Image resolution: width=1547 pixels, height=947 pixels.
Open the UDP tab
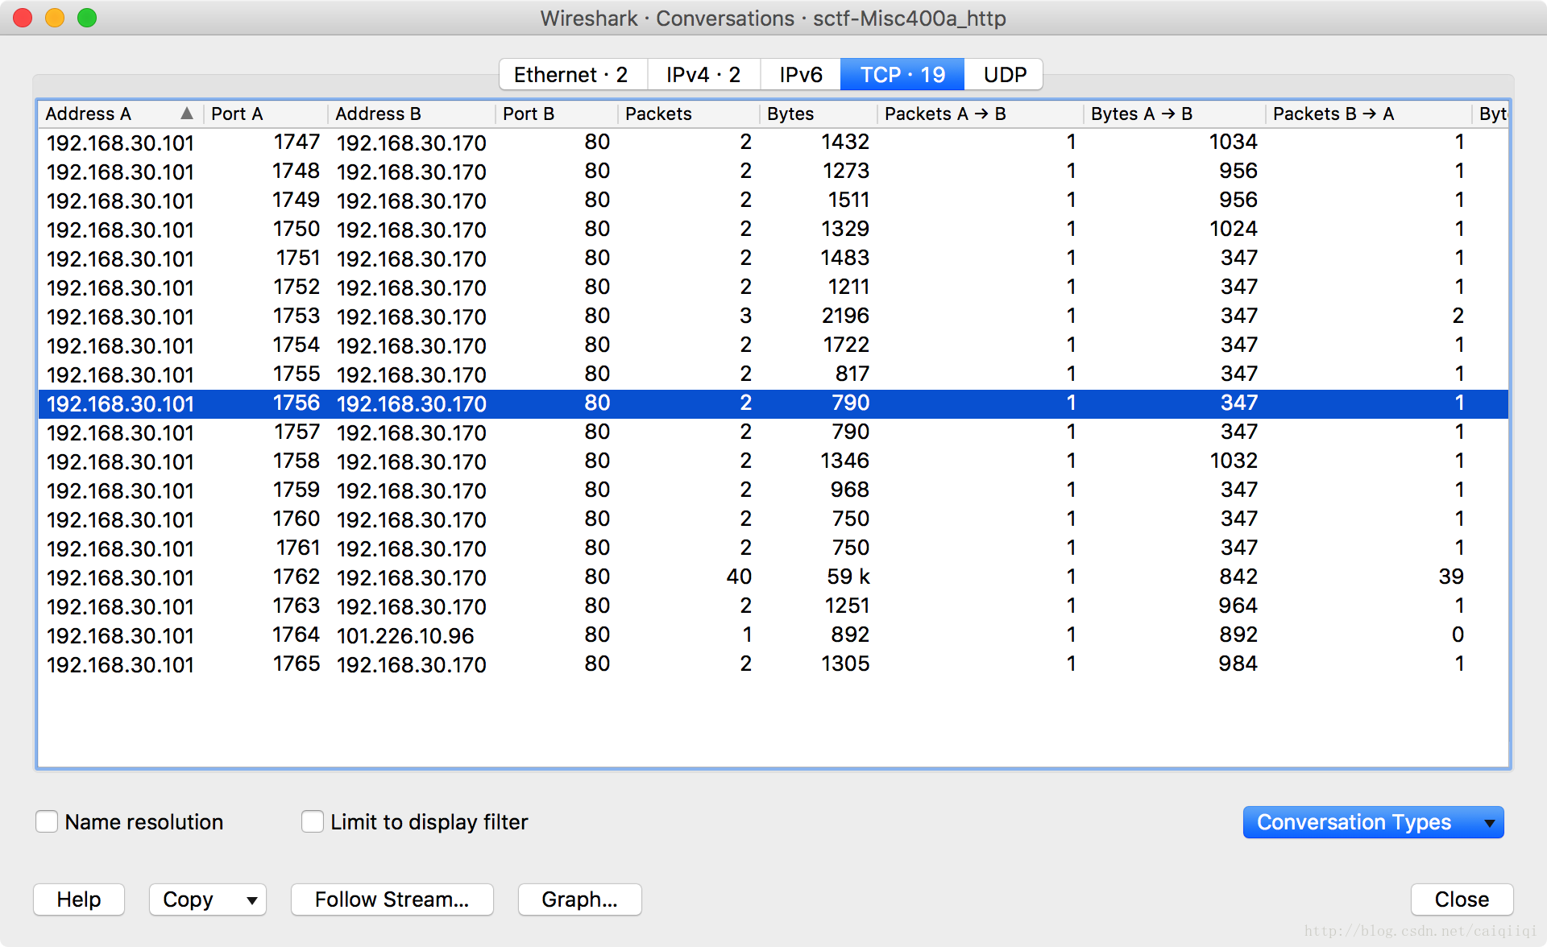[x=1004, y=75]
